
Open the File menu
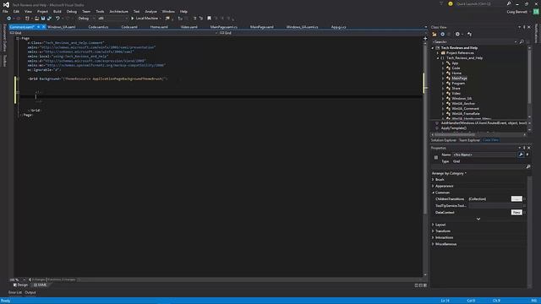(5, 11)
